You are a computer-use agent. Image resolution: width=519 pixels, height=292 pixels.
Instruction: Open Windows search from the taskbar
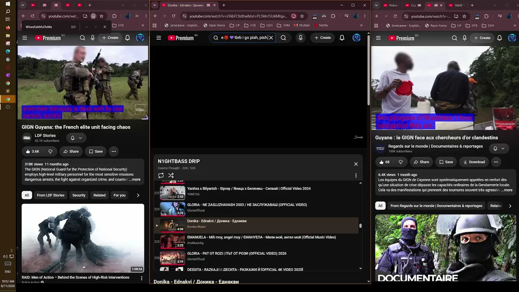click(x=8, y=12)
